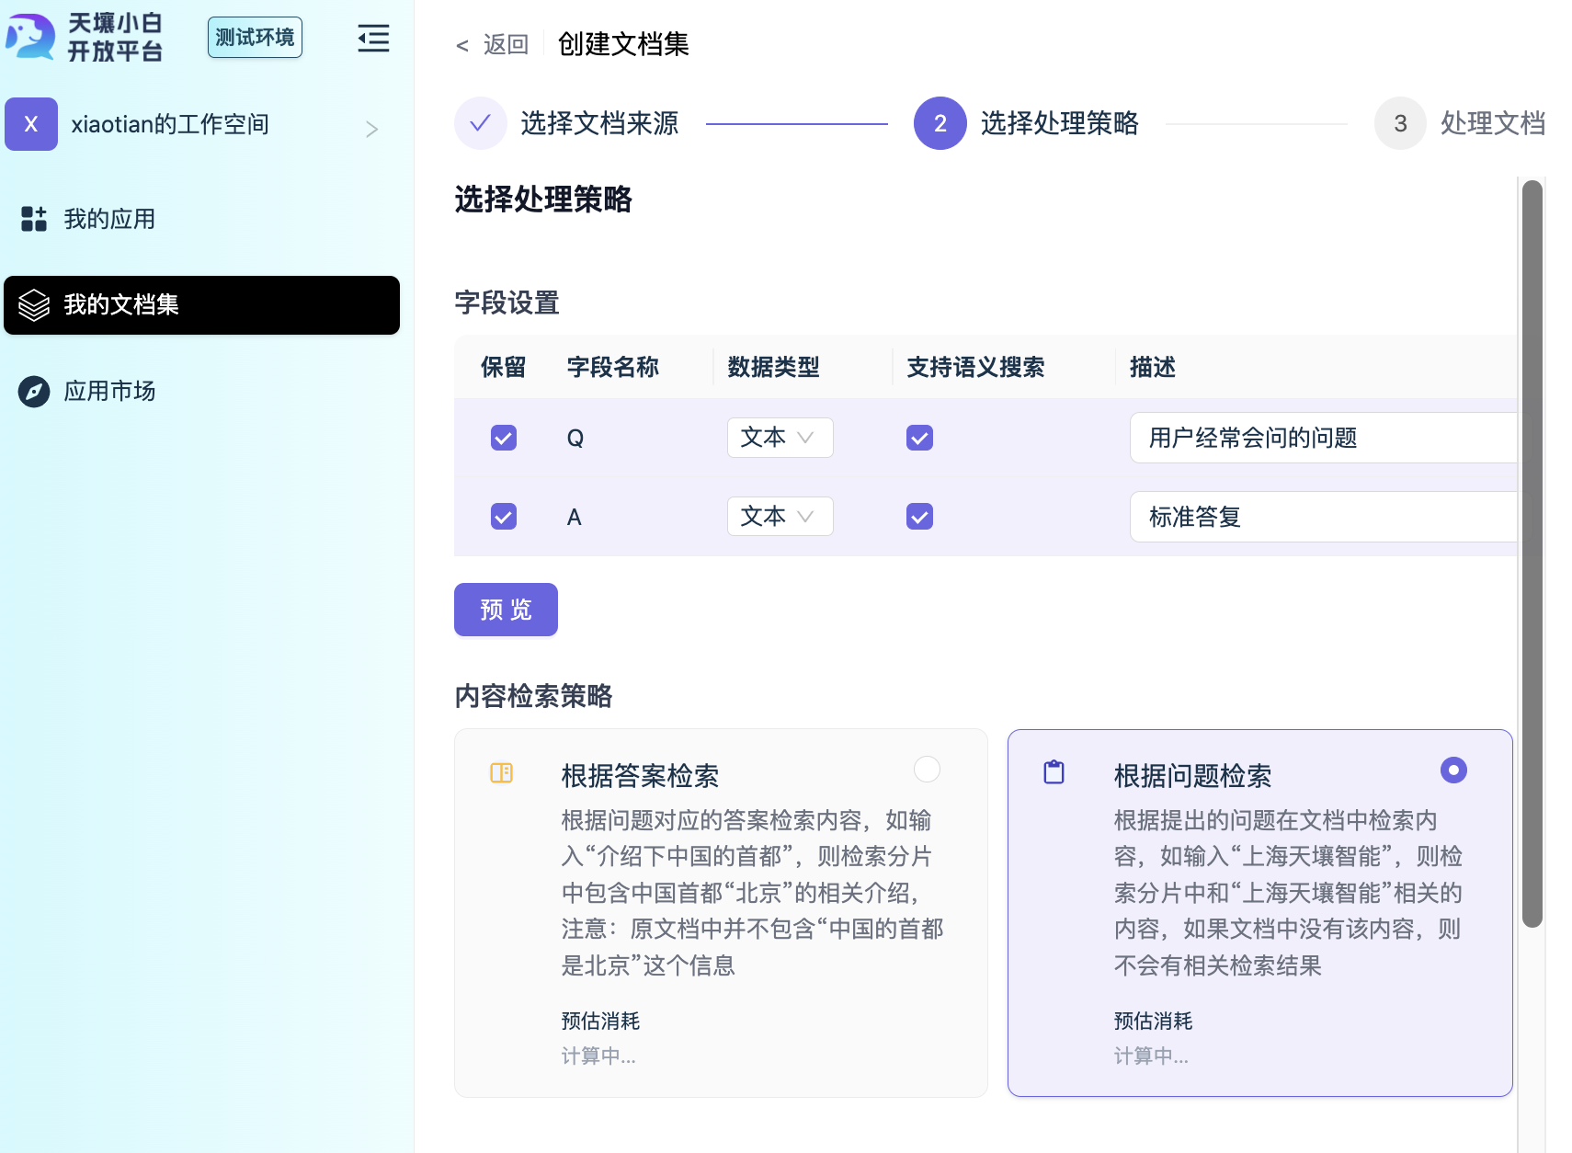Click step 2 circle 选择处理策略
This screenshot has height=1153, width=1572.
[940, 123]
